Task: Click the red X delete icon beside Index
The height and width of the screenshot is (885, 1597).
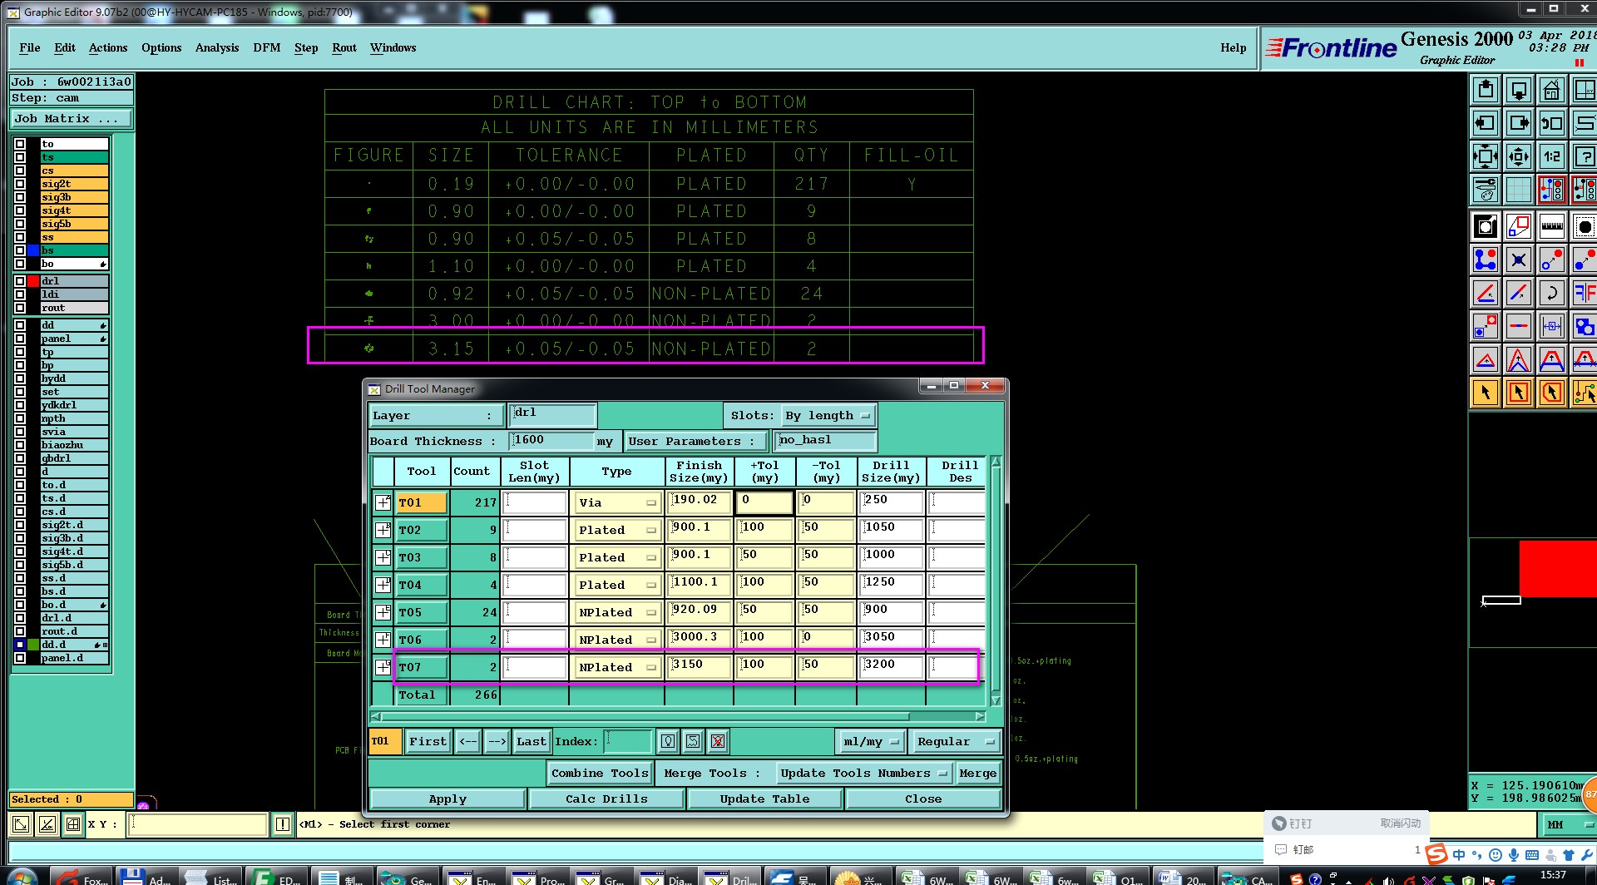Action: [718, 741]
